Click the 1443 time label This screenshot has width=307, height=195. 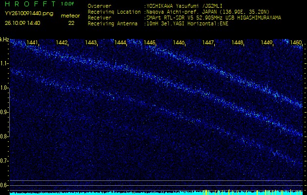(91, 43)
